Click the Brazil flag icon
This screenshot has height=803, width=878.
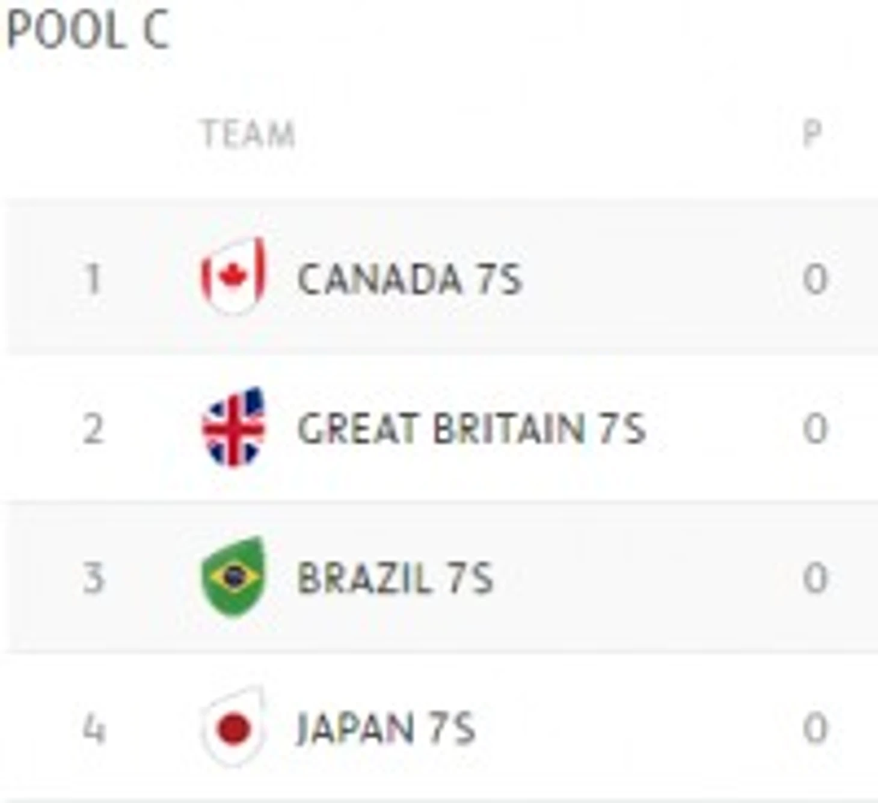[233, 577]
